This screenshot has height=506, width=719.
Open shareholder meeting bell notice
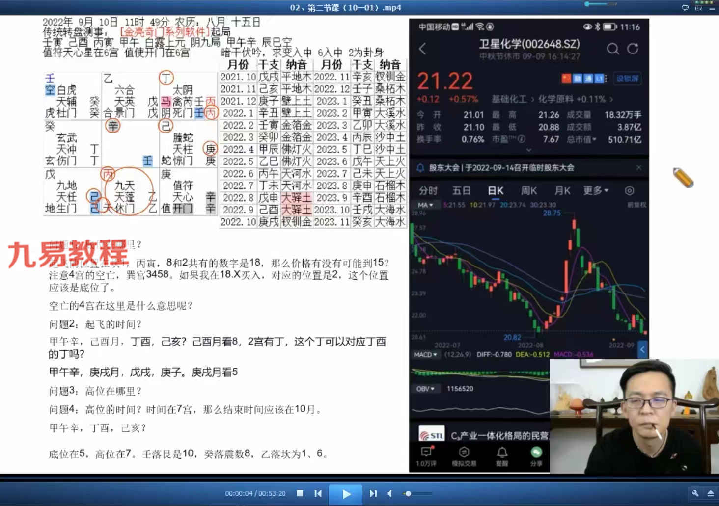coord(420,167)
